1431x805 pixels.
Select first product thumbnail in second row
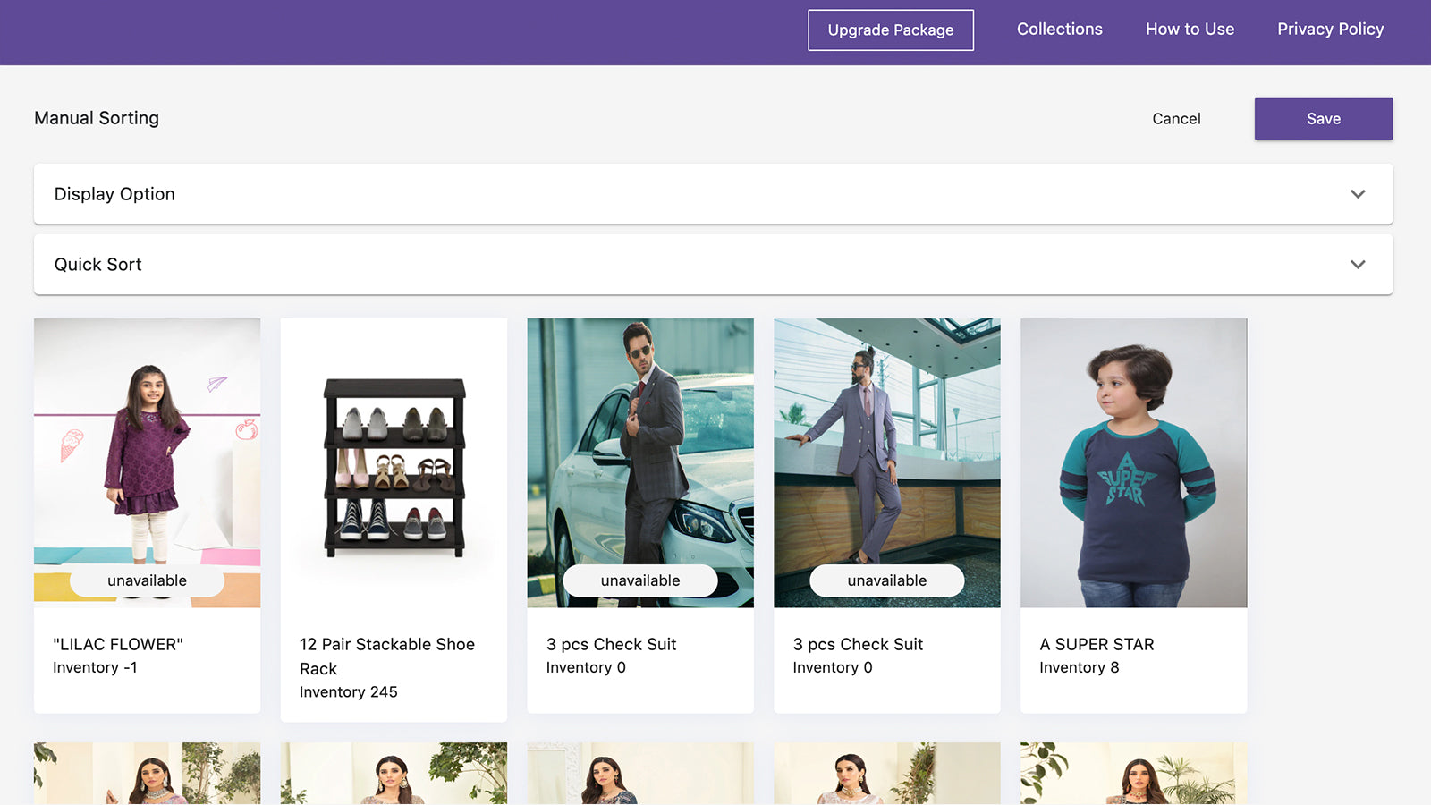pos(148,774)
